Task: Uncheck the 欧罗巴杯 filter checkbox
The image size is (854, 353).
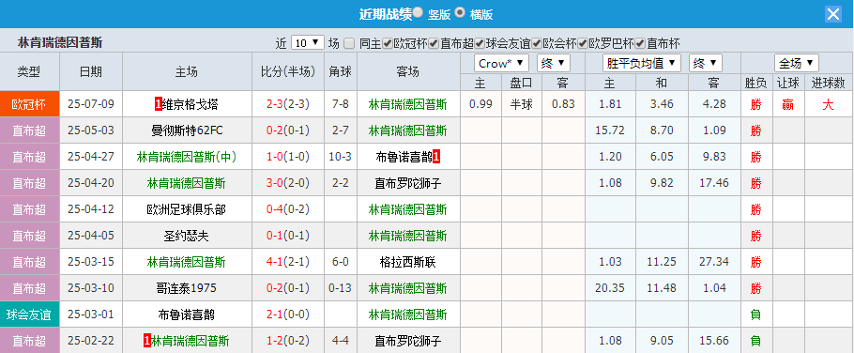Action: (x=583, y=43)
